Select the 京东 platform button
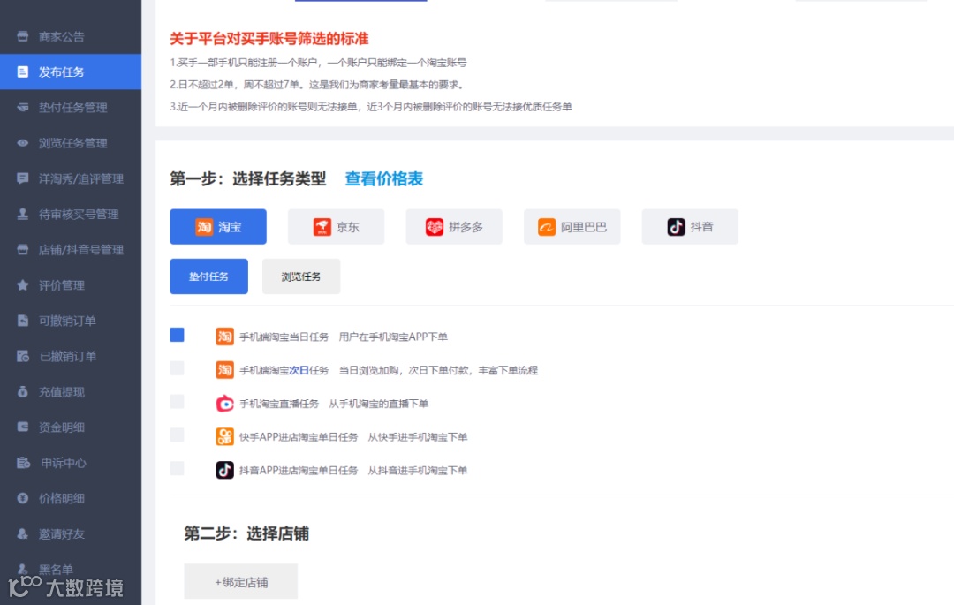 tap(336, 227)
